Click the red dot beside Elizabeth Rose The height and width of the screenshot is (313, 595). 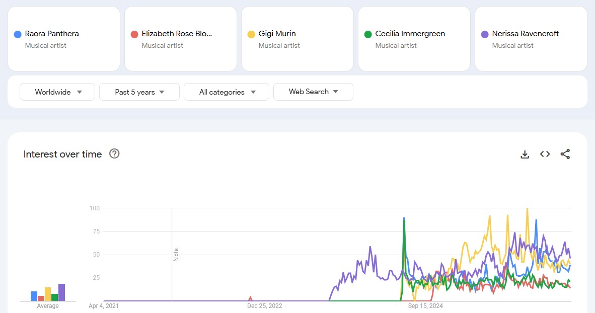pyautogui.click(x=134, y=35)
